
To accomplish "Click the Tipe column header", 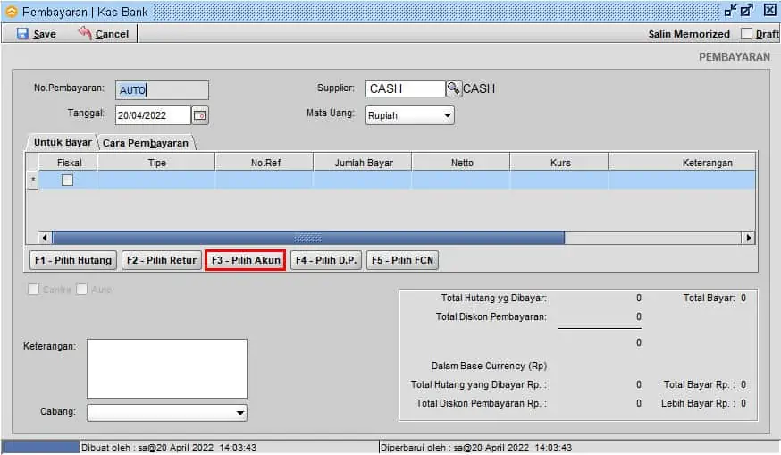I will click(x=156, y=163).
